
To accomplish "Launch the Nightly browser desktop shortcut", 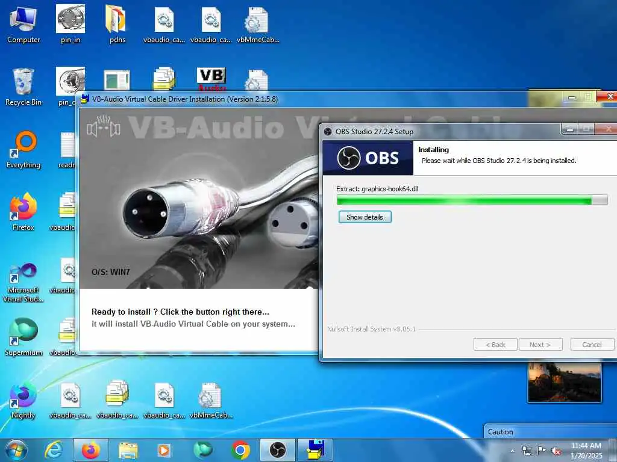I will point(23,399).
